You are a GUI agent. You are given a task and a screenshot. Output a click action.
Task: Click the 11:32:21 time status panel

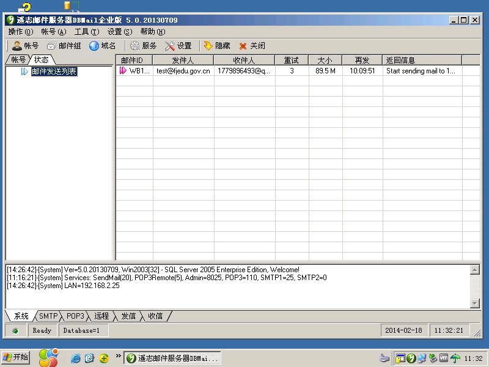tap(449, 330)
